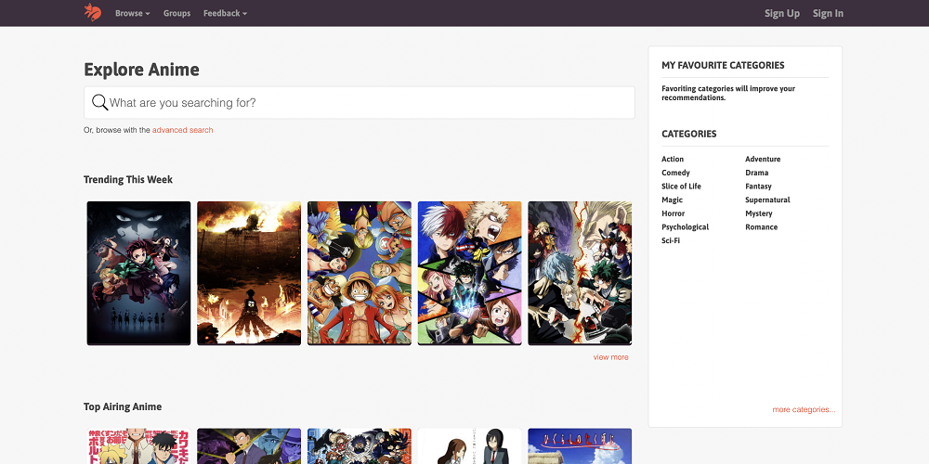Viewport: 929px width, 464px height.
Task: Click the Sign Up link
Action: click(x=781, y=14)
